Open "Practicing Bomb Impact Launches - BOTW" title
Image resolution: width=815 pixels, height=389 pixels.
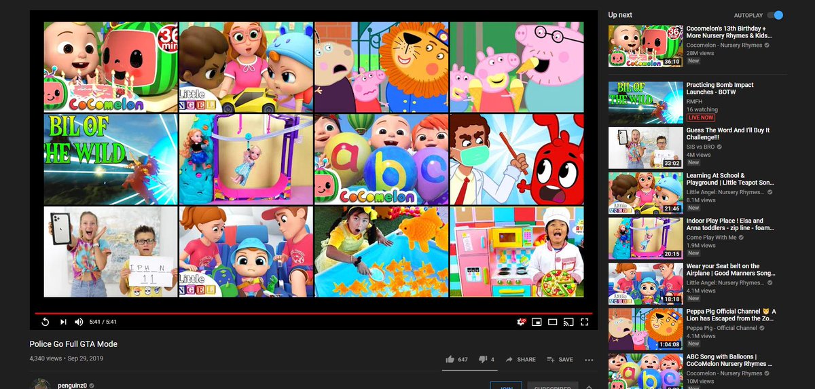click(x=720, y=89)
